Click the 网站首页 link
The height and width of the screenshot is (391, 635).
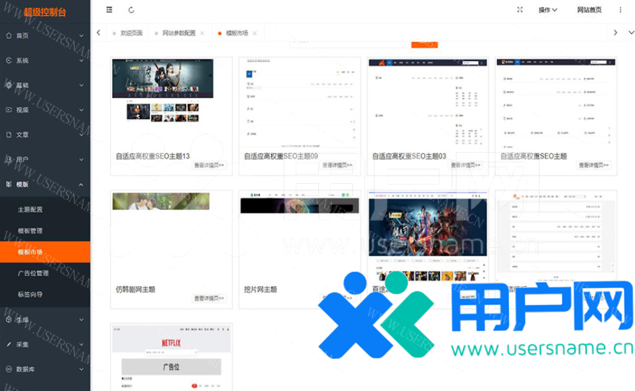click(x=589, y=10)
